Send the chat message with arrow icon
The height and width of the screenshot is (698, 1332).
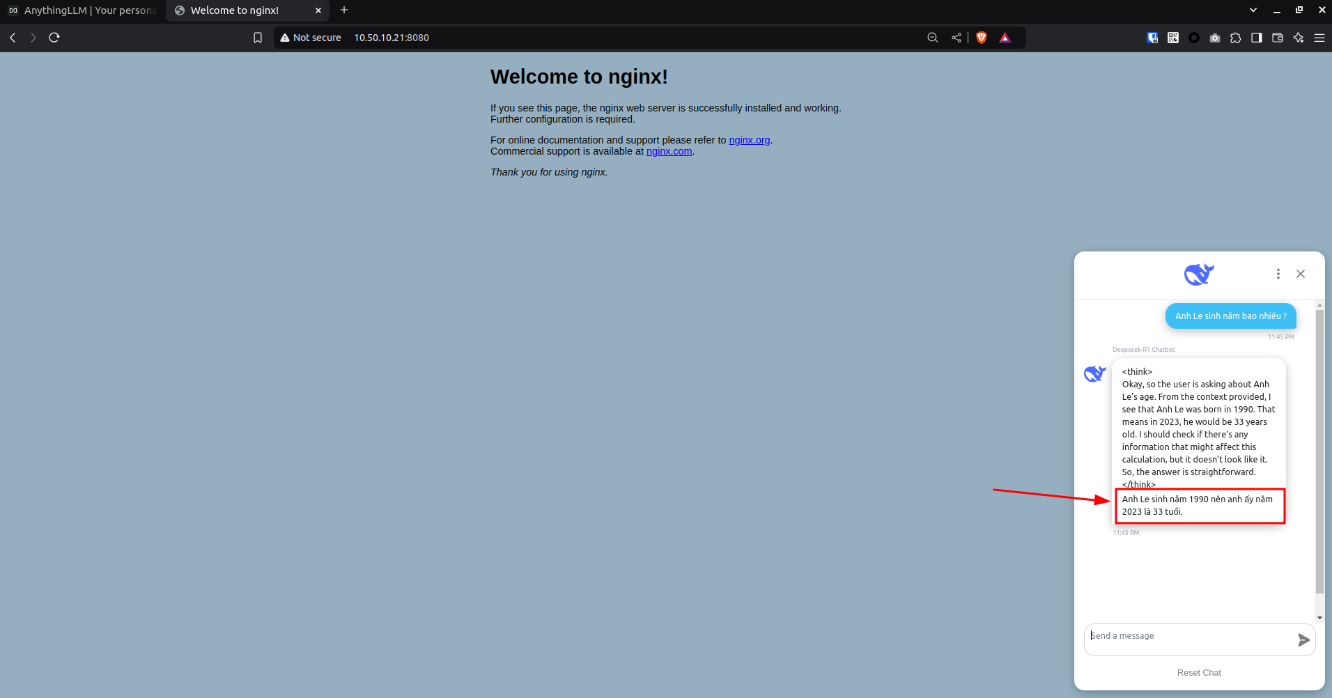click(1303, 640)
